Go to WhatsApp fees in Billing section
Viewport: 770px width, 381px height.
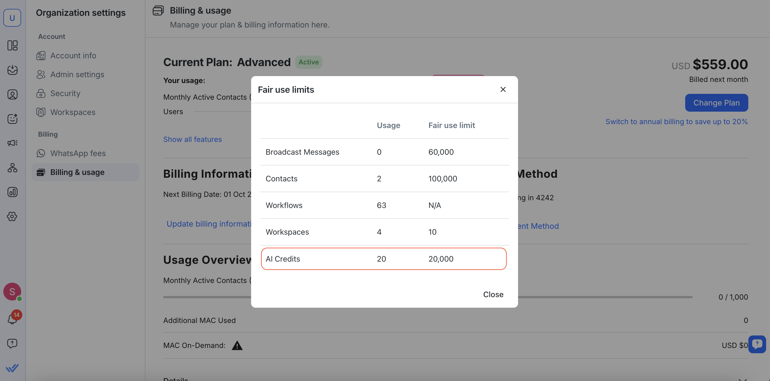[x=78, y=153]
